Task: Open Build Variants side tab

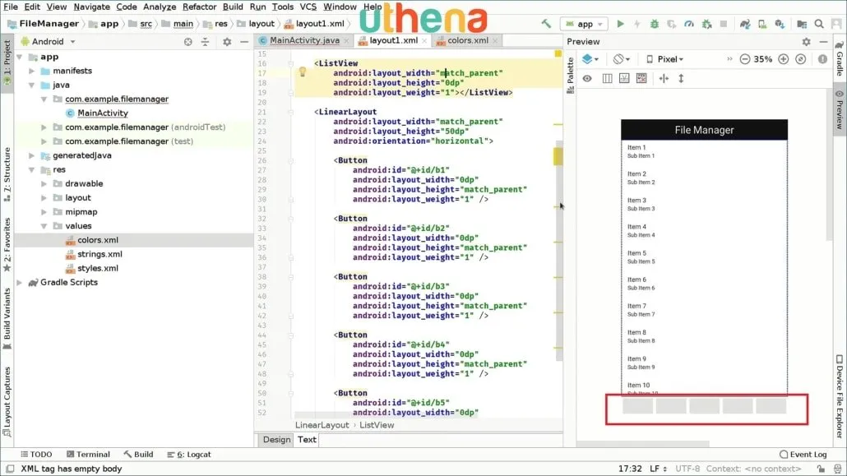Action: pyautogui.click(x=7, y=319)
